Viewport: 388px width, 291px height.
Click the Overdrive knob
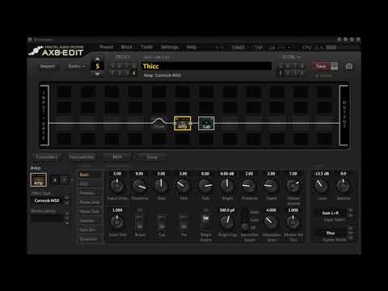pos(139,185)
